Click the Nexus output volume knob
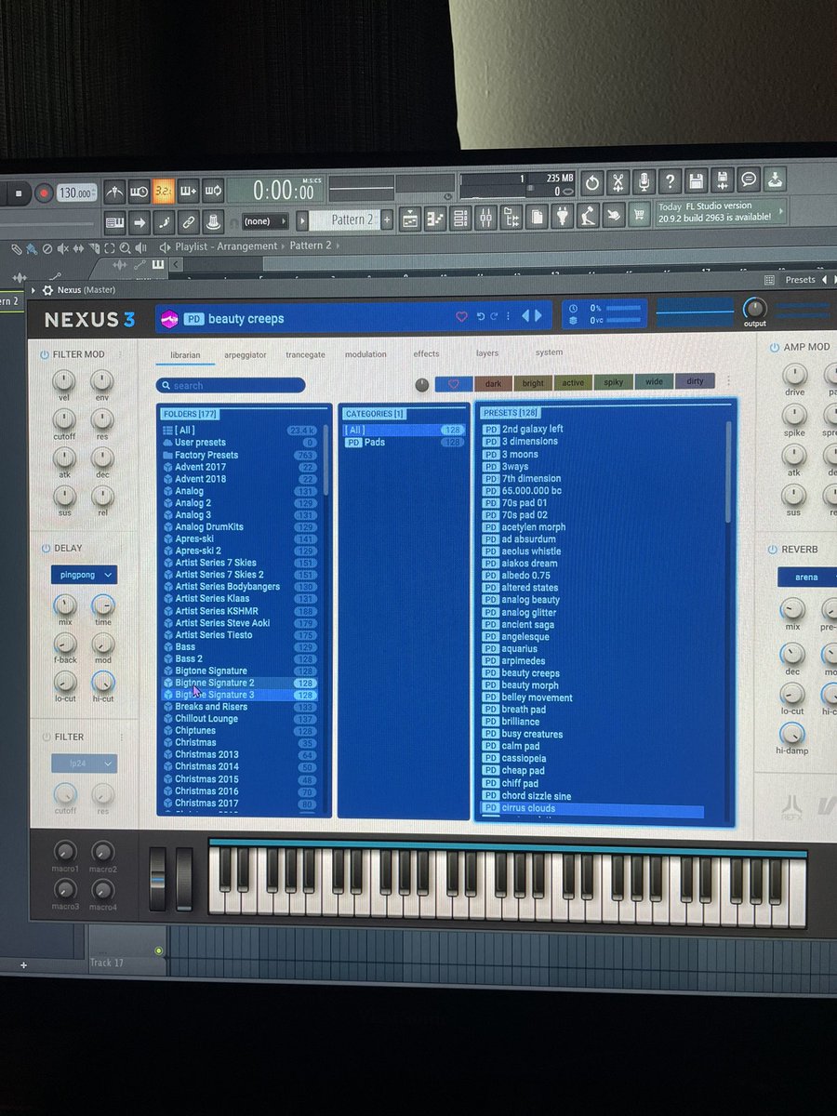 click(x=754, y=308)
